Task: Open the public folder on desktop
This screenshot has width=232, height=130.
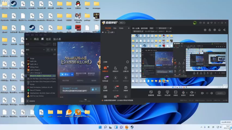Action: click(x=50, y=113)
